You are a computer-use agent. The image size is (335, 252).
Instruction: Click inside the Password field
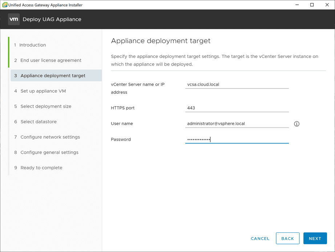pos(237,139)
